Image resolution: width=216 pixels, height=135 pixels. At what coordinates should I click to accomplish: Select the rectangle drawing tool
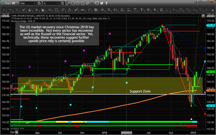click(x=56, y=10)
